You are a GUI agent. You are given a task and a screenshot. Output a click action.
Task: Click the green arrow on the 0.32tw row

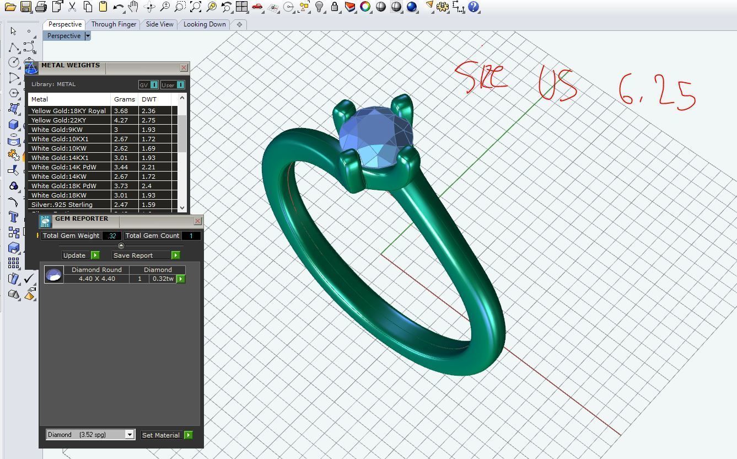pos(181,279)
